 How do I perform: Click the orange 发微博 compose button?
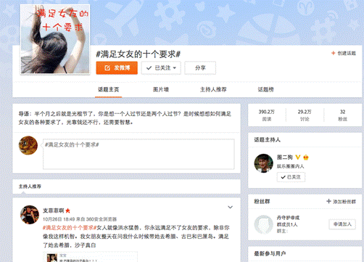(117, 68)
